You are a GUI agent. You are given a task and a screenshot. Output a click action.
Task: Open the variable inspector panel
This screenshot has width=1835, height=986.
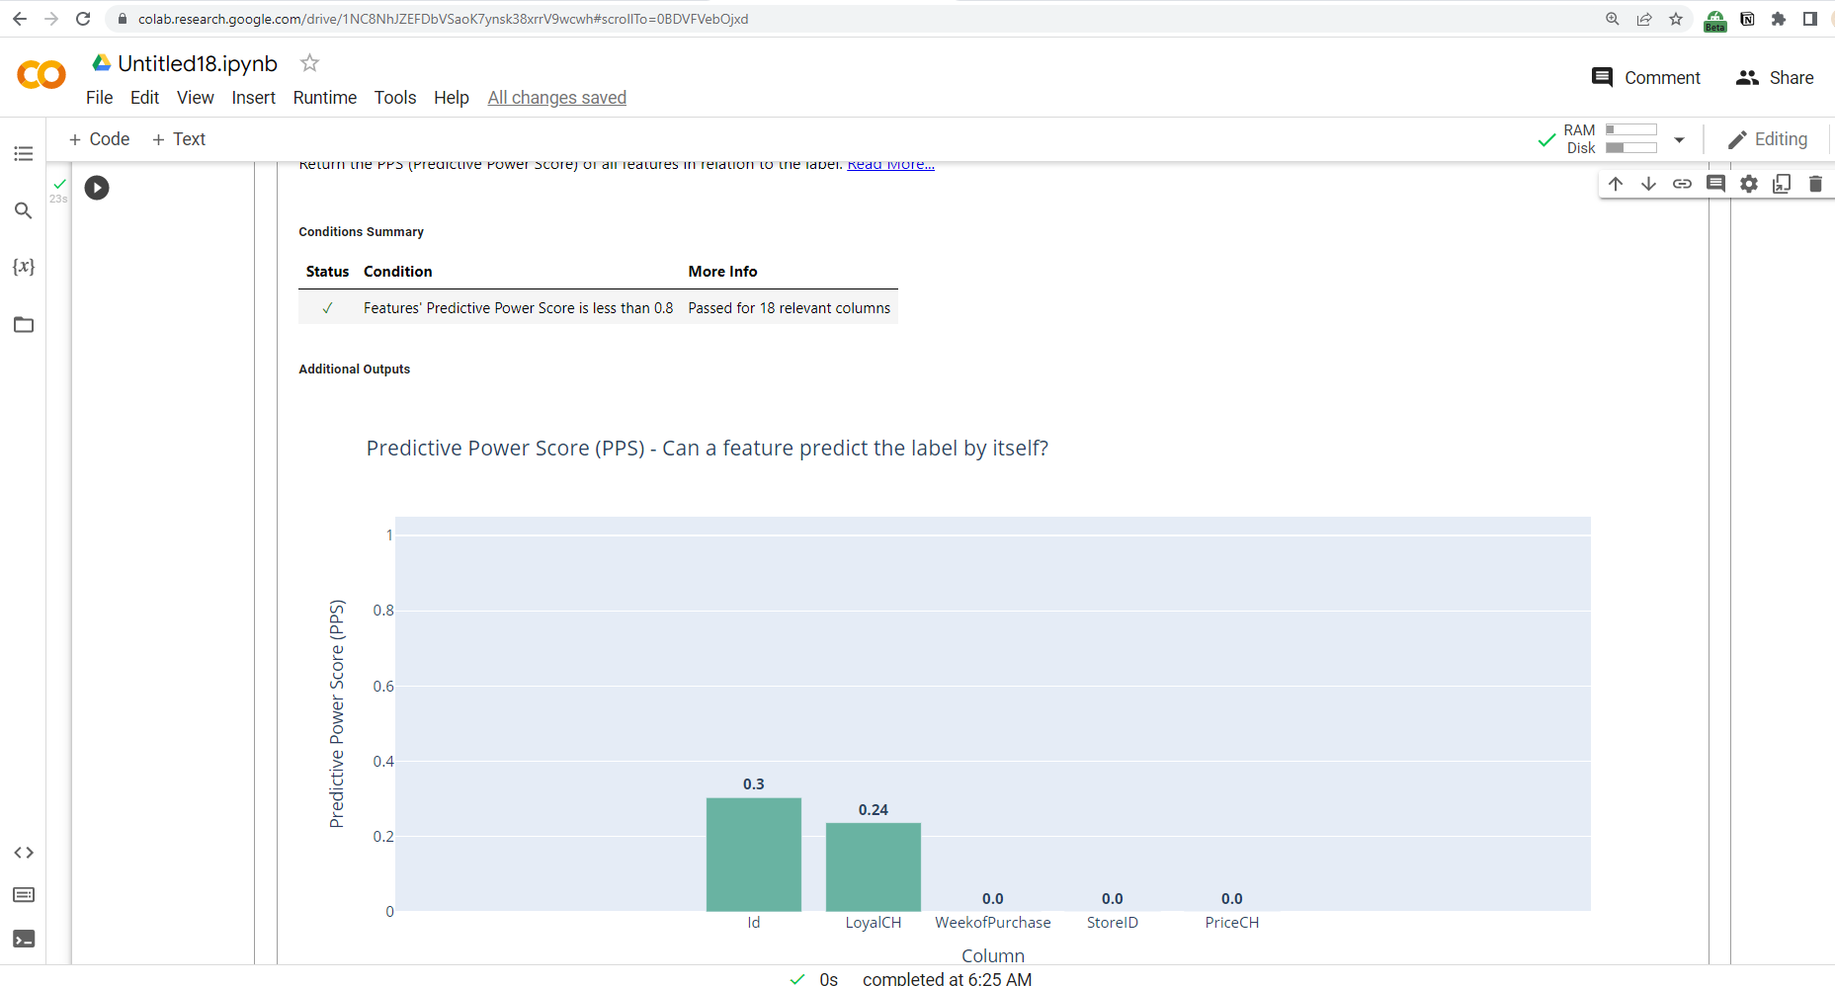coord(23,266)
